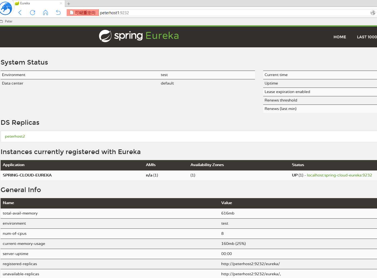Click the 00:00 uptime value

coord(227,254)
